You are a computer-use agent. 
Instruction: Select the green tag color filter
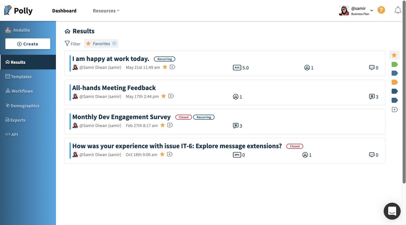[x=395, y=64]
